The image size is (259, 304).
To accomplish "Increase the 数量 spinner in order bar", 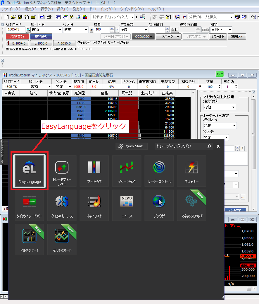I will [x=112, y=28].
